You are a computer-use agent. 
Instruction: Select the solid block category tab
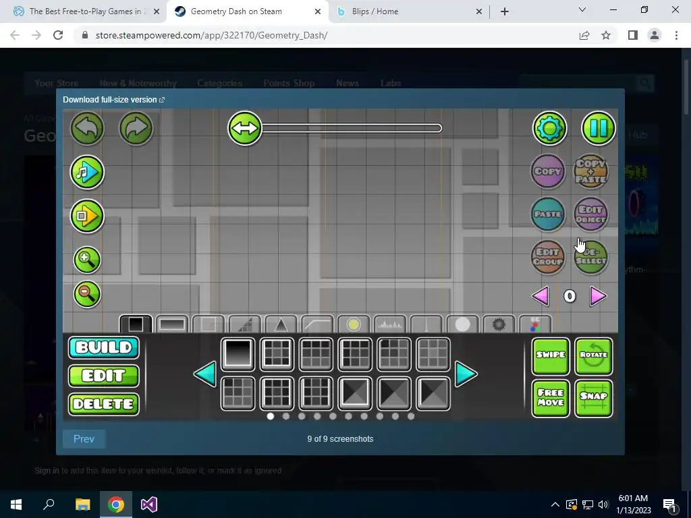tap(136, 324)
